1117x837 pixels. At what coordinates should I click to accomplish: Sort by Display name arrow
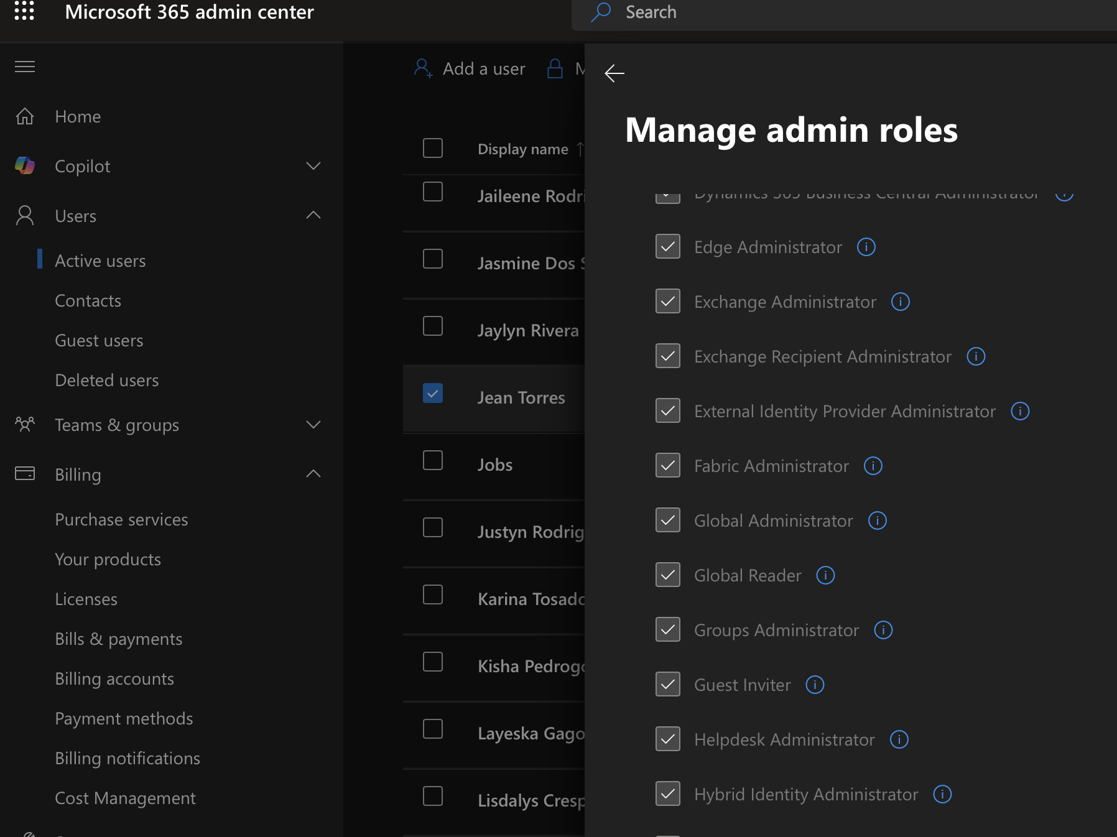[580, 149]
